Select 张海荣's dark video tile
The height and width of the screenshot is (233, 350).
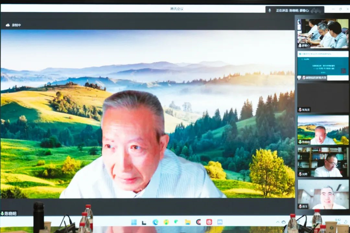click(323, 98)
